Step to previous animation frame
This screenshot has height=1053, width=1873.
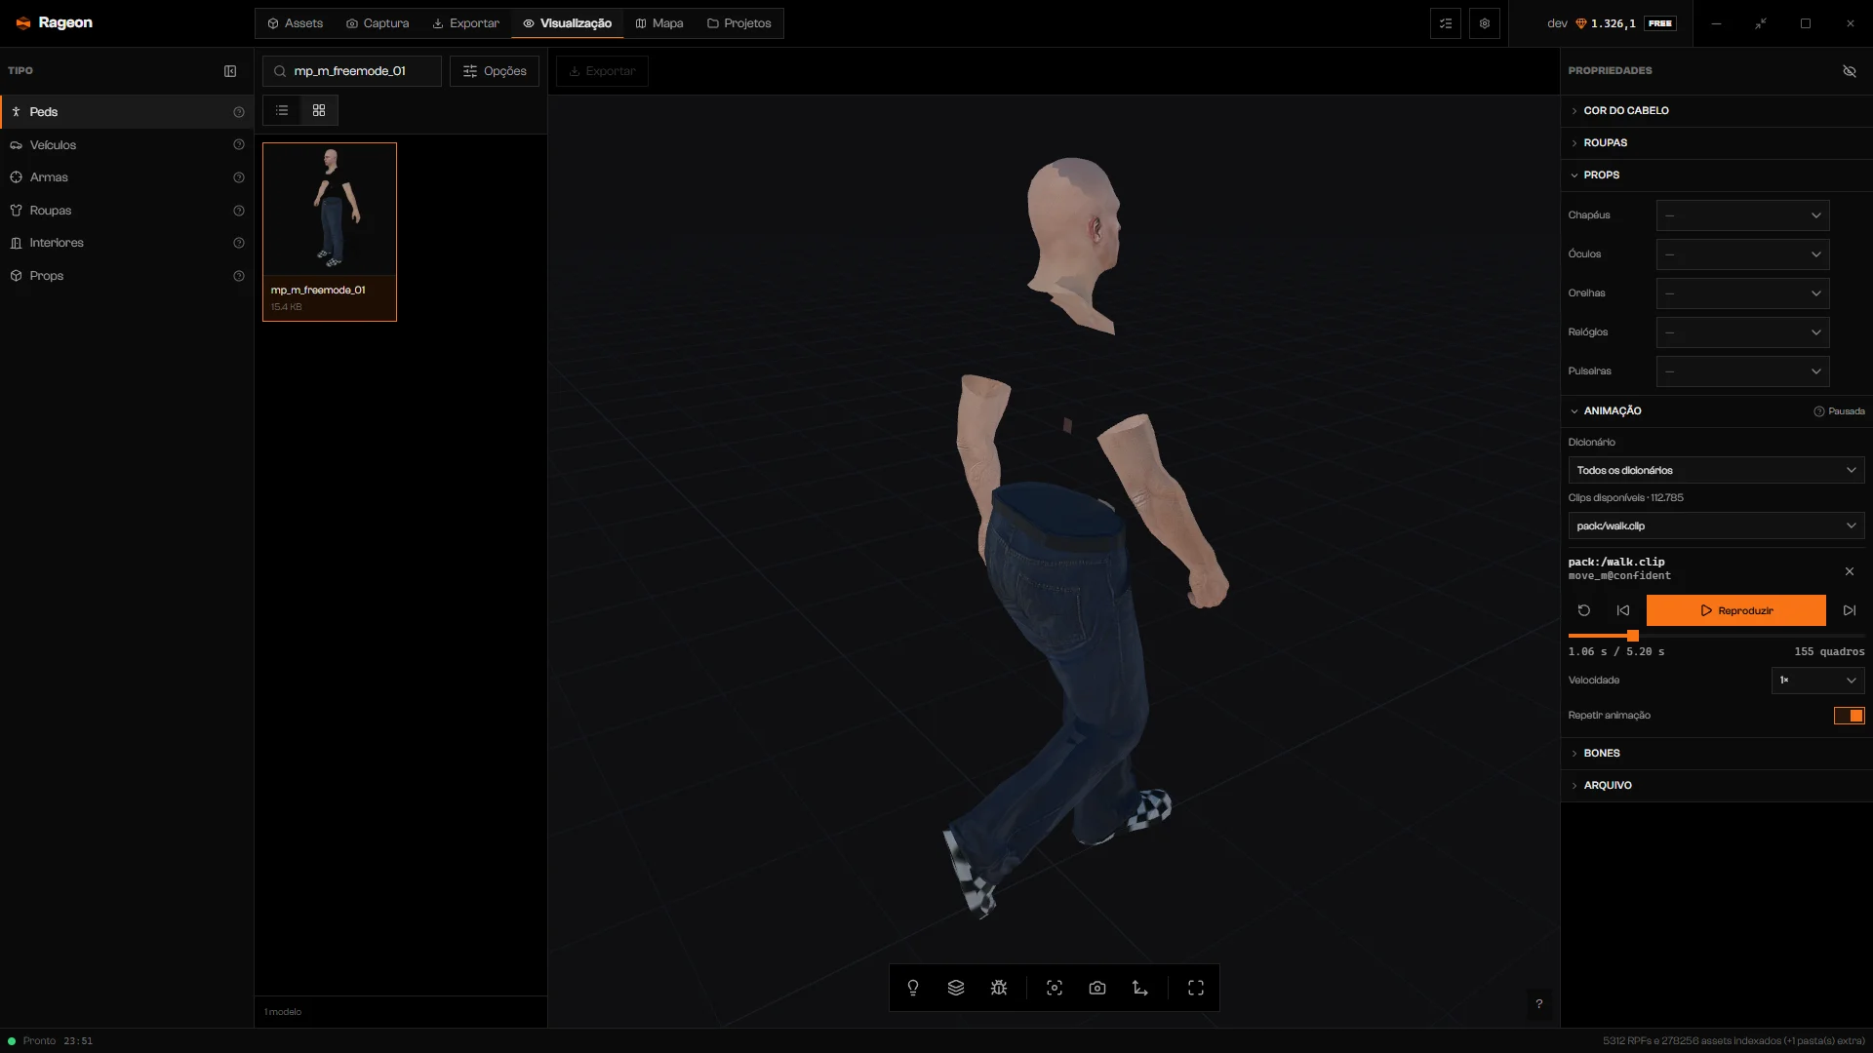[x=1623, y=610]
